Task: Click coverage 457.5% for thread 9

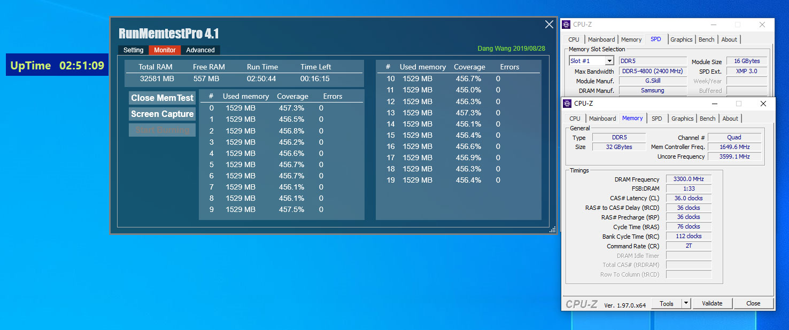Action: [x=291, y=209]
